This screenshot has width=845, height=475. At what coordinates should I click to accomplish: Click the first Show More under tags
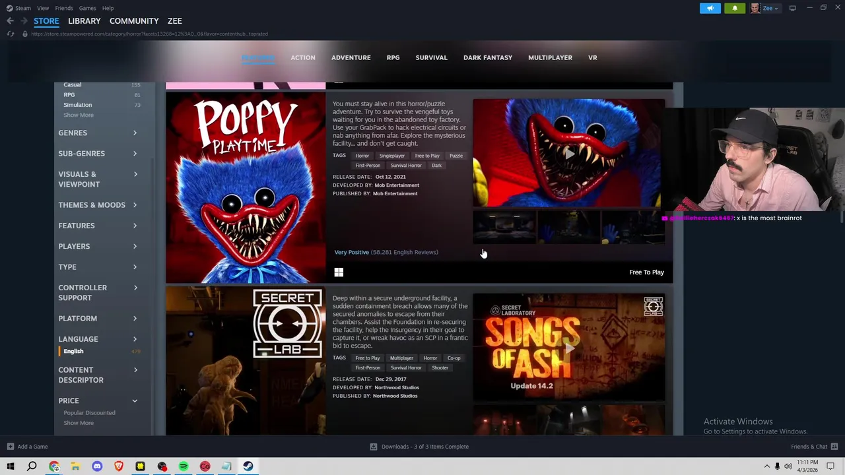79,115
